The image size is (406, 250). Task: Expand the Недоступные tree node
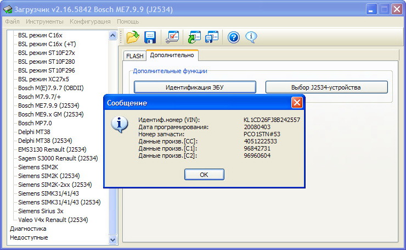[29, 237]
